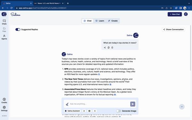Open the browser extensions icon

[176, 8]
